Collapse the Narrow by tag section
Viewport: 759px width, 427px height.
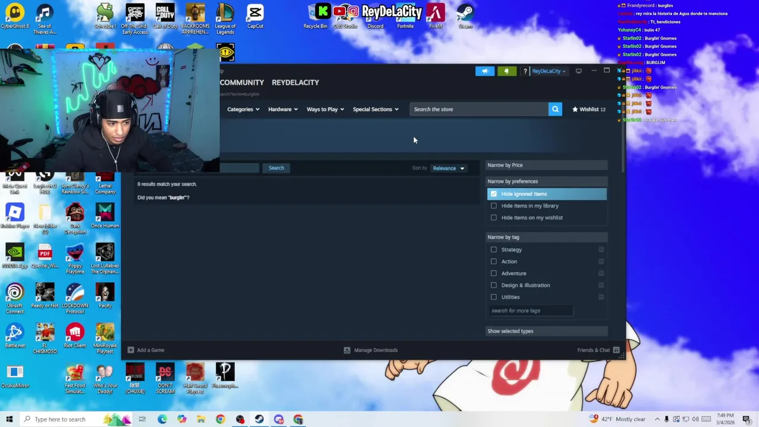click(547, 237)
